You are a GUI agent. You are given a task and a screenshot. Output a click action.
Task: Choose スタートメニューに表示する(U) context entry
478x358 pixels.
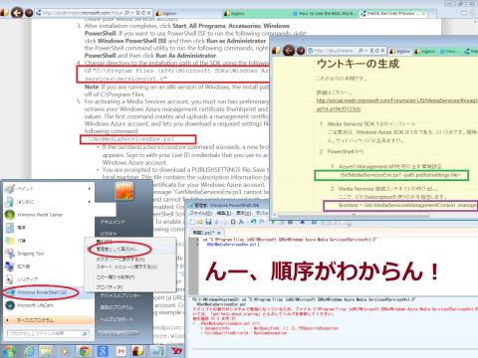[x=129, y=267]
